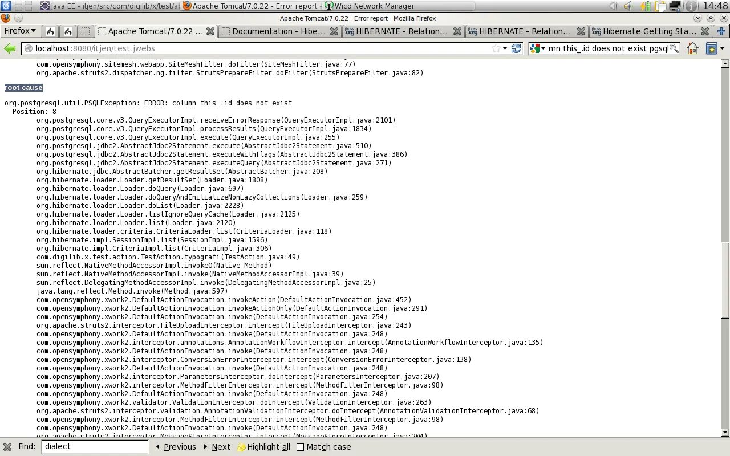Open the KDE application launcher
Image resolution: width=730 pixels, height=456 pixels.
click(6, 6)
